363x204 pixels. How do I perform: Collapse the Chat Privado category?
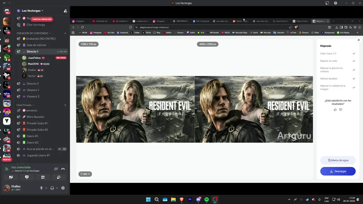tap(25, 105)
